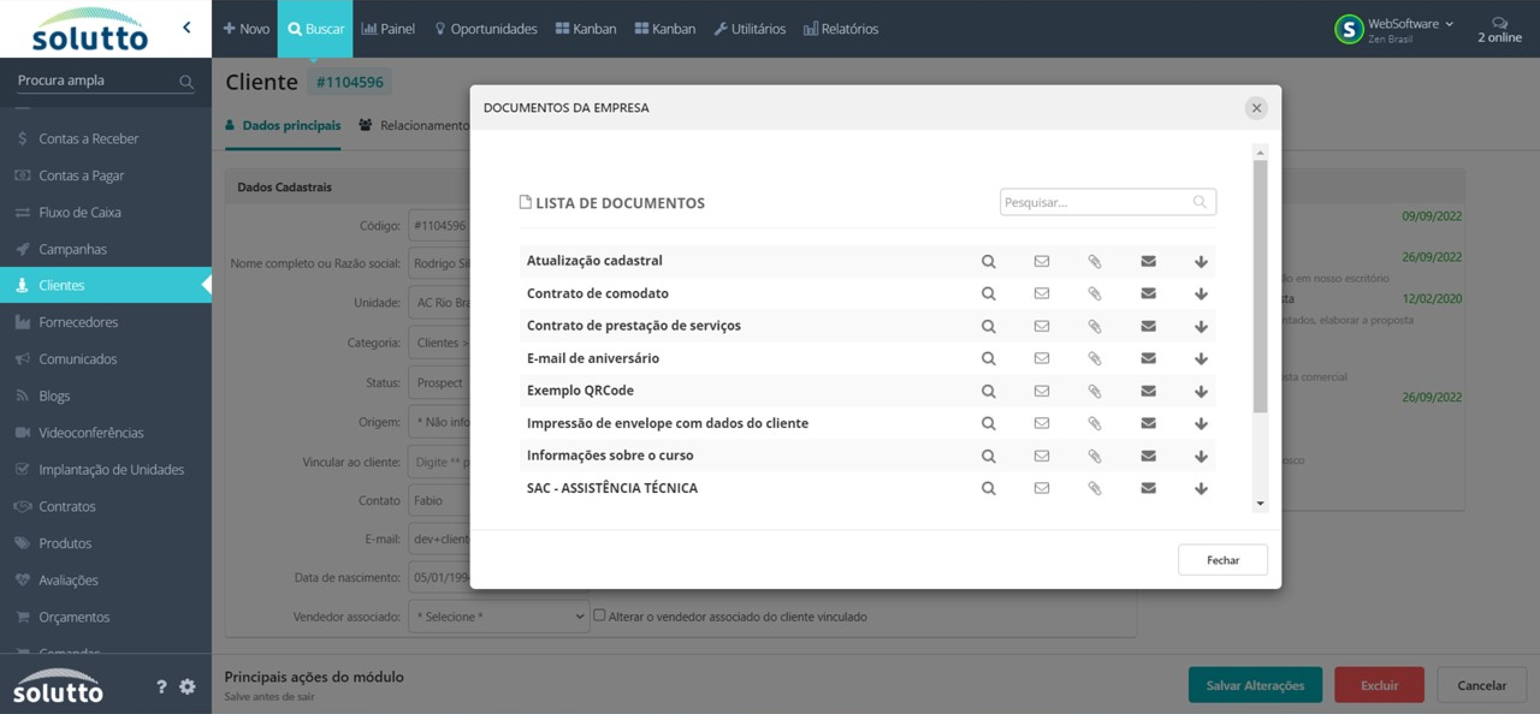The image size is (1540, 714).
Task: Click the Contato field containing Fabio
Action: click(439, 501)
